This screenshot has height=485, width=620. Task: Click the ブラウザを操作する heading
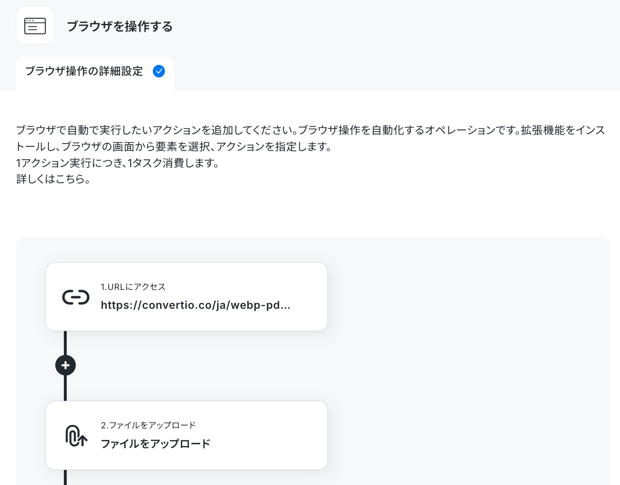click(119, 26)
